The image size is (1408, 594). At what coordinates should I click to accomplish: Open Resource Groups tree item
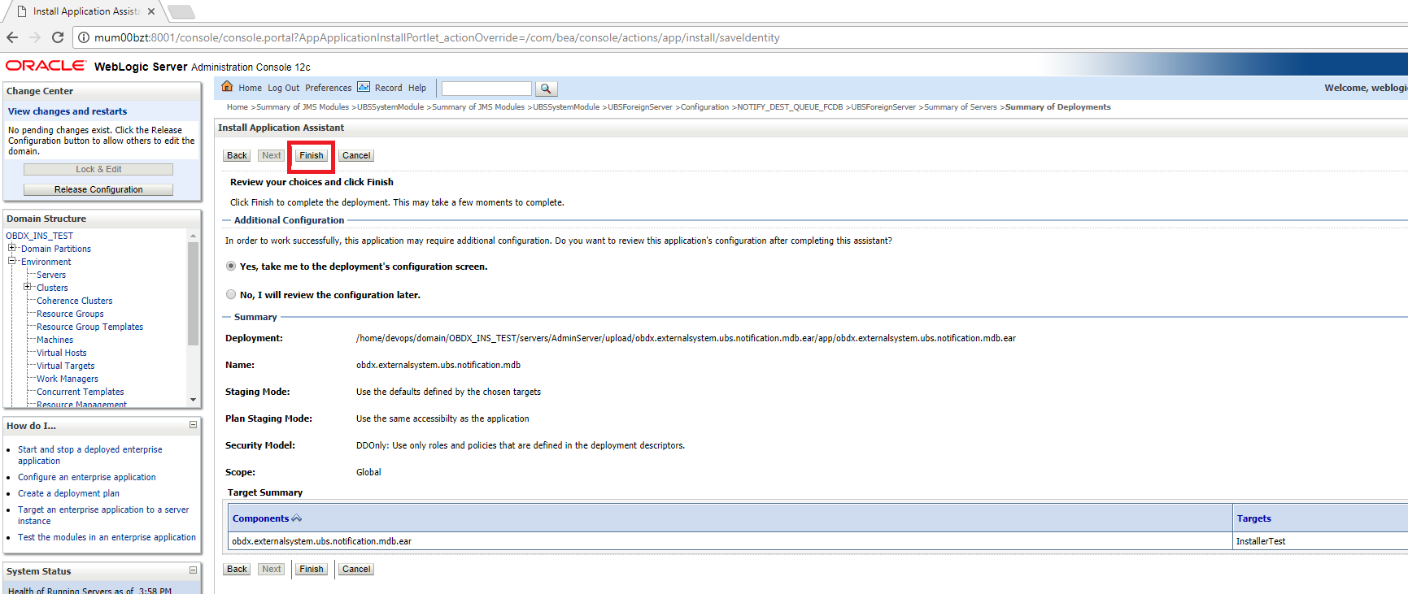click(x=70, y=314)
